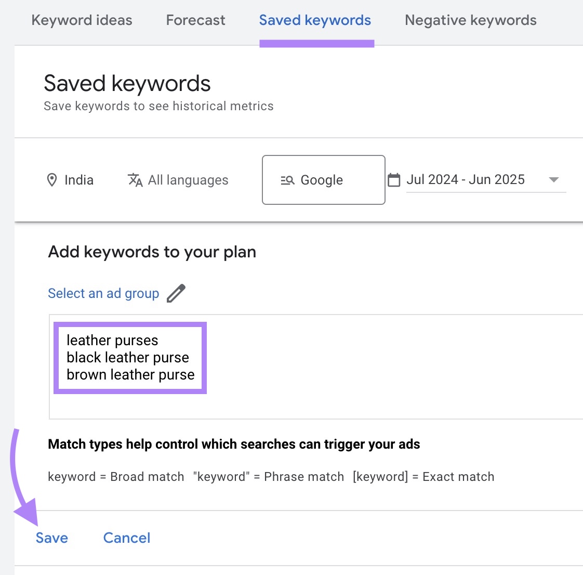Select the keyword leather purses
The image size is (583, 575).
coord(112,341)
